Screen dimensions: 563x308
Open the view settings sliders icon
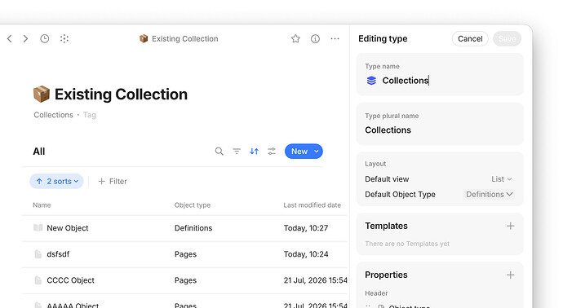click(272, 152)
